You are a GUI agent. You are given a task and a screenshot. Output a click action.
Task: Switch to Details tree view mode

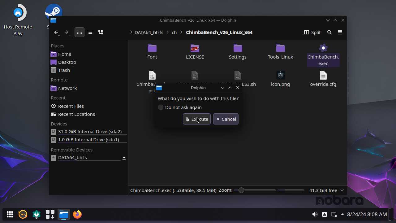[x=101, y=32]
